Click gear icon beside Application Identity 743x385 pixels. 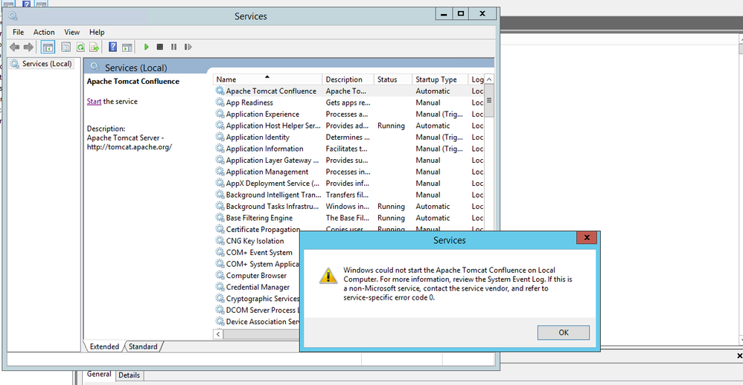[x=220, y=137]
